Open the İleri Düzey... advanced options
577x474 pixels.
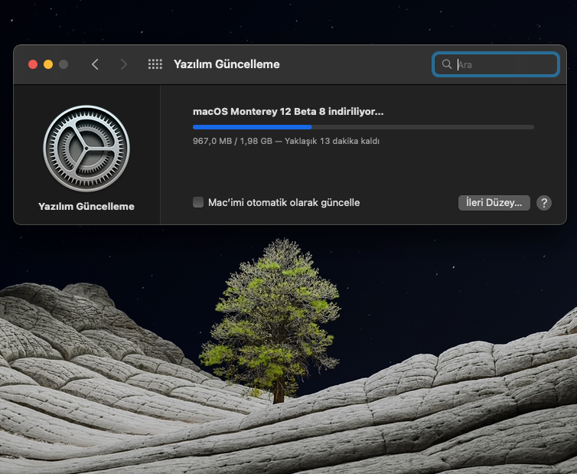coord(494,203)
